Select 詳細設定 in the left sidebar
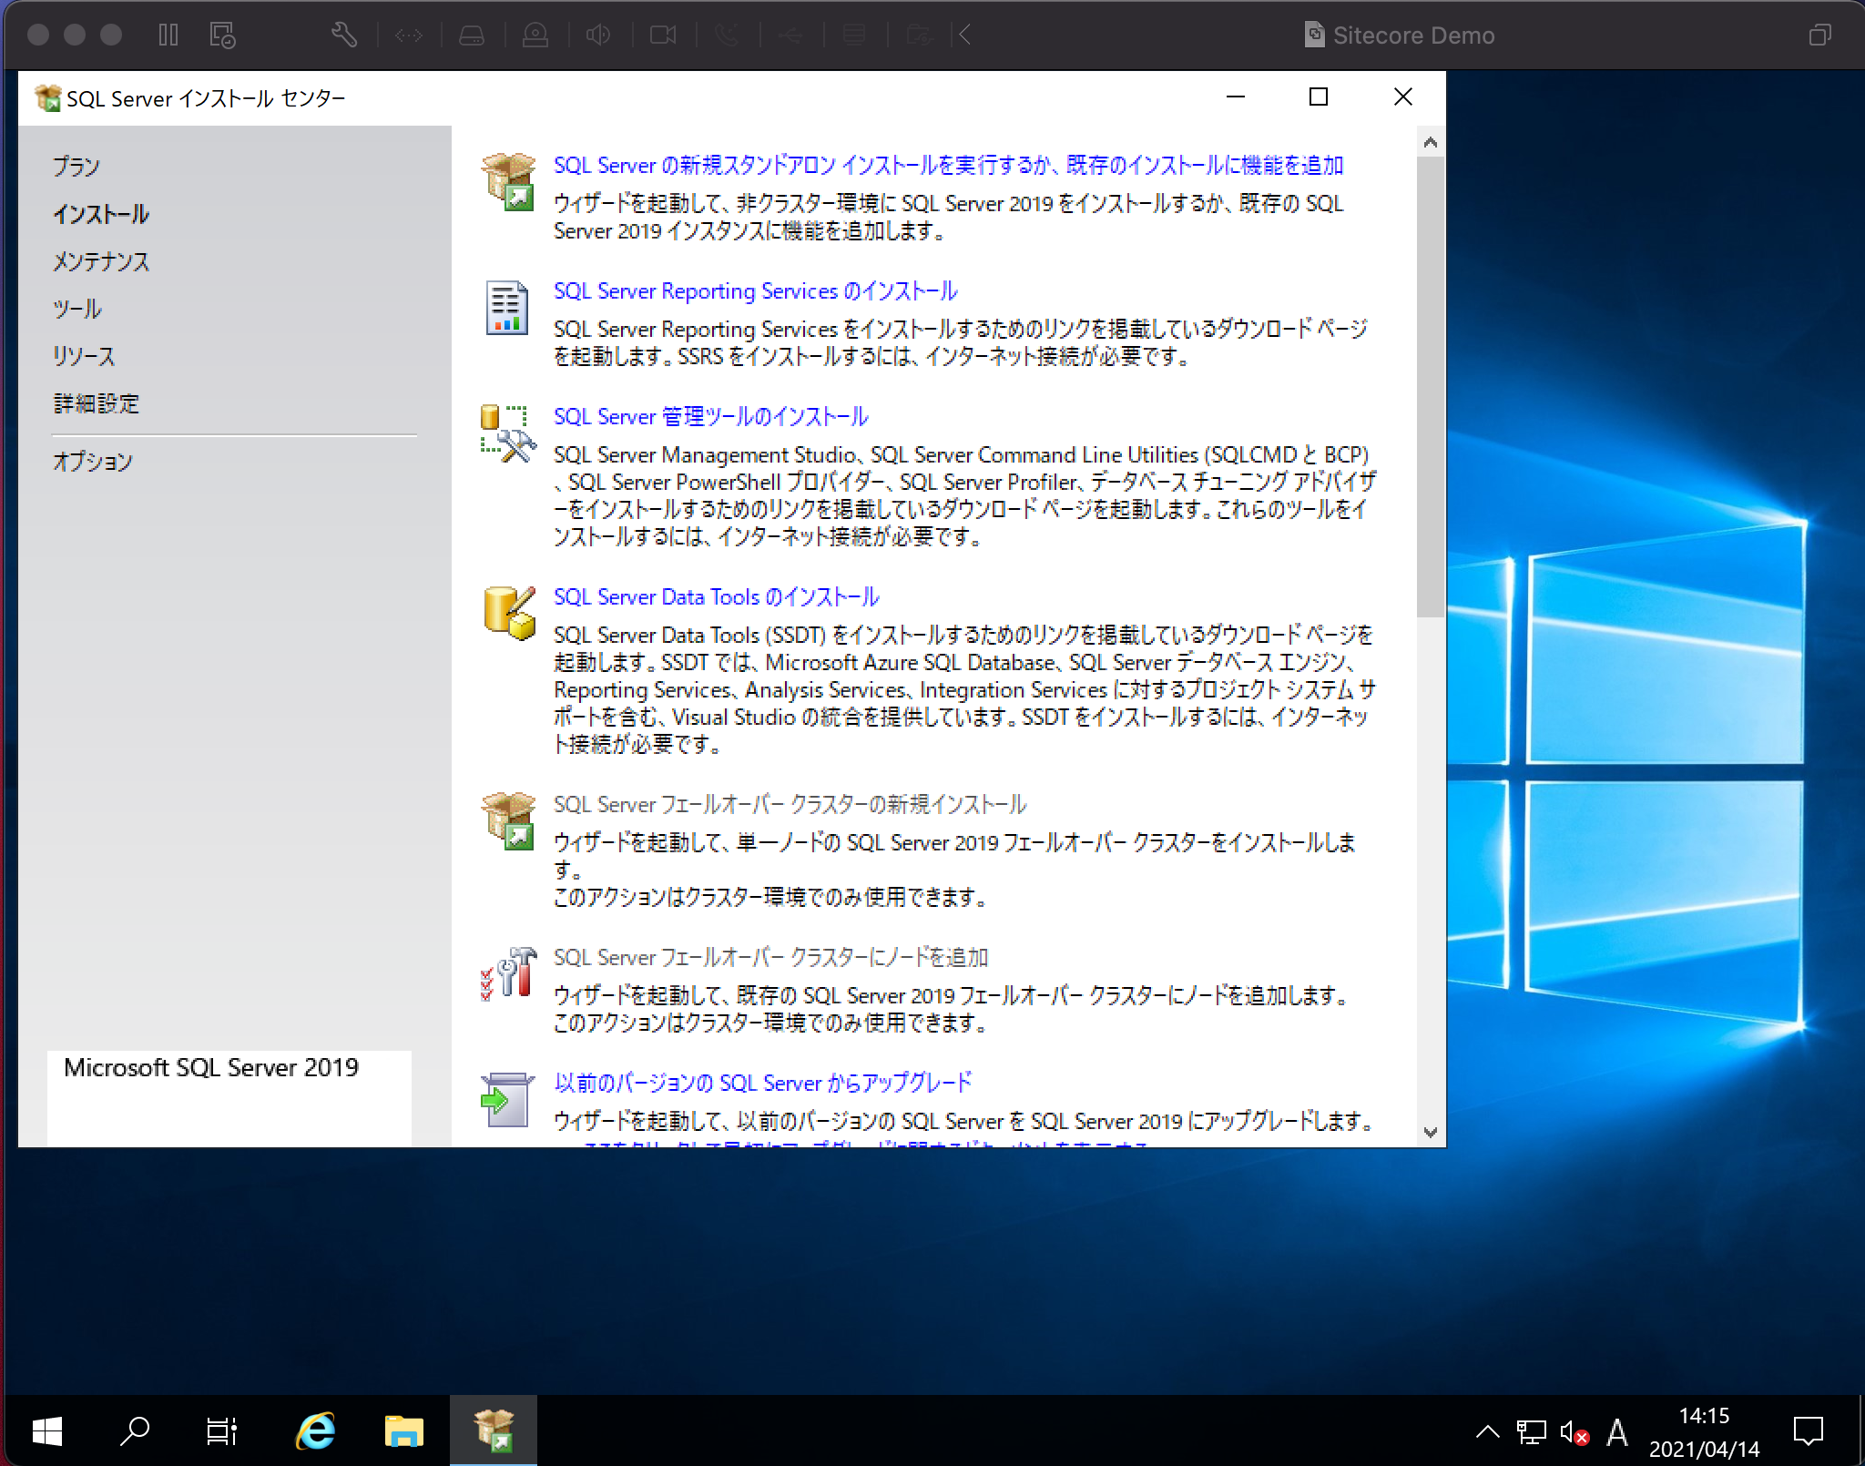 [97, 403]
